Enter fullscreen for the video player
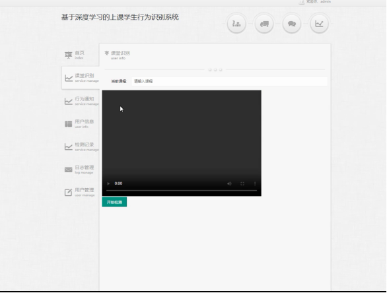 pos(242,183)
